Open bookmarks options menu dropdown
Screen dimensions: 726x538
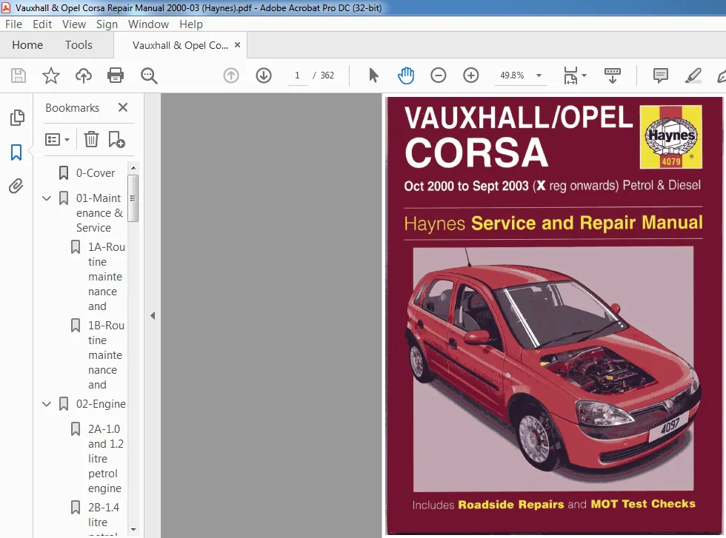coord(57,139)
